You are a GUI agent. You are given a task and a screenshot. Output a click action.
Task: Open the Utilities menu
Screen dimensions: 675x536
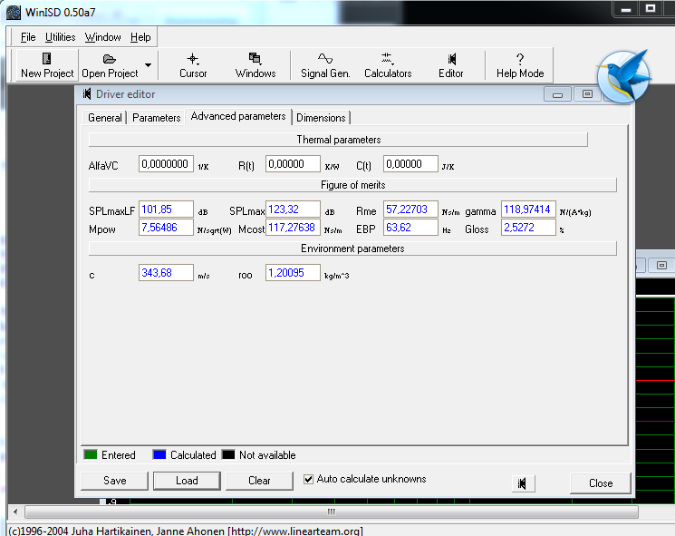point(61,37)
